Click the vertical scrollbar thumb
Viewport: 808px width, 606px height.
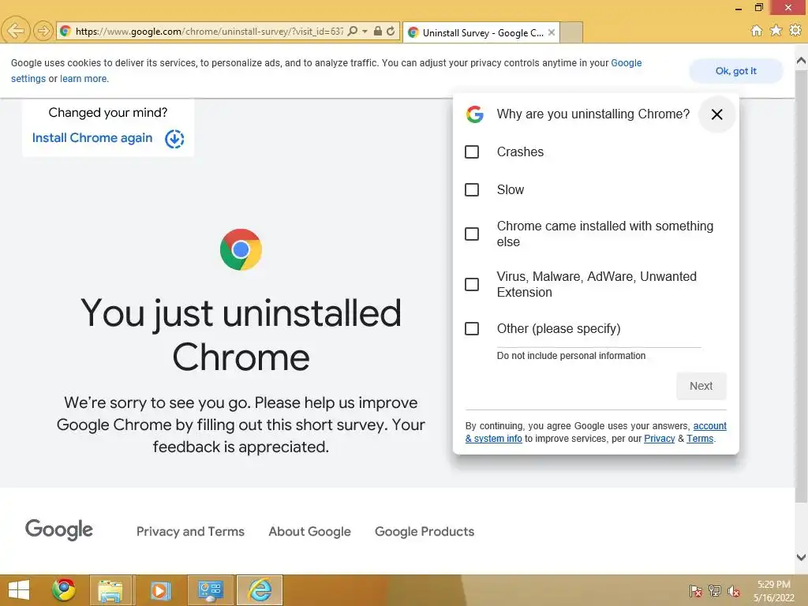[802, 286]
